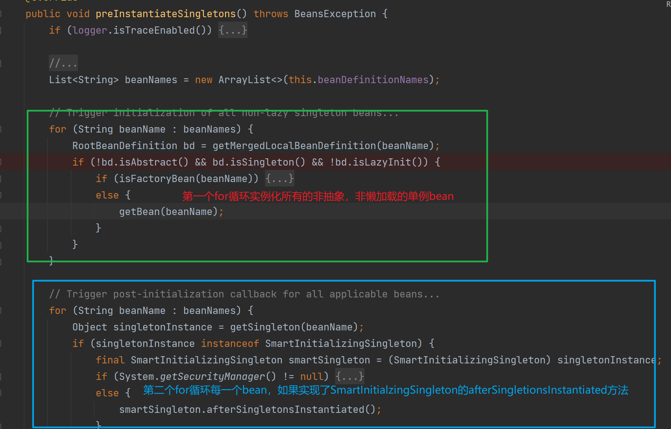Expand folded block after isFactoryBean(beanName)
The width and height of the screenshot is (671, 429).
[279, 179]
